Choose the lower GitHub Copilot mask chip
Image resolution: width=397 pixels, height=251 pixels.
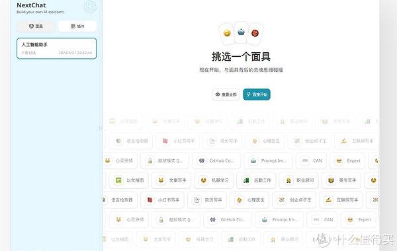coord(228,220)
